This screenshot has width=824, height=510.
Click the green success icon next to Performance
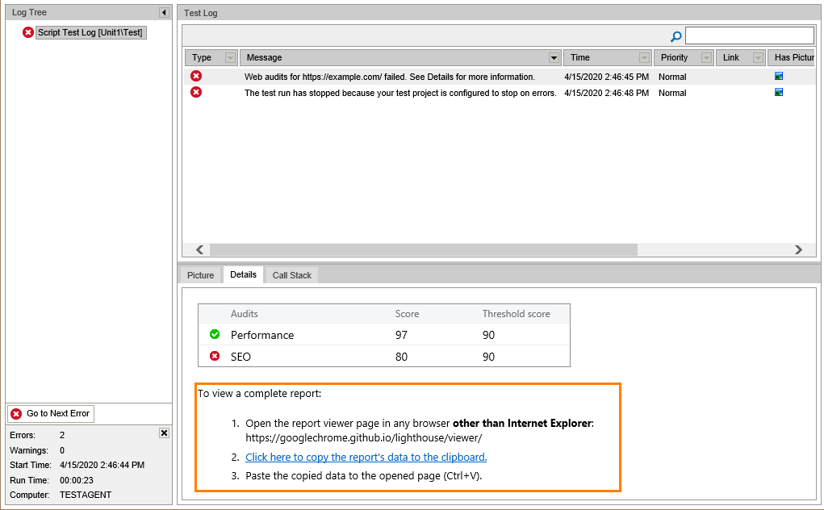pos(214,334)
